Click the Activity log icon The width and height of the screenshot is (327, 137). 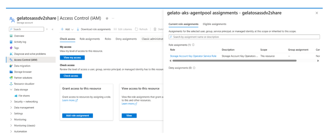(11, 42)
